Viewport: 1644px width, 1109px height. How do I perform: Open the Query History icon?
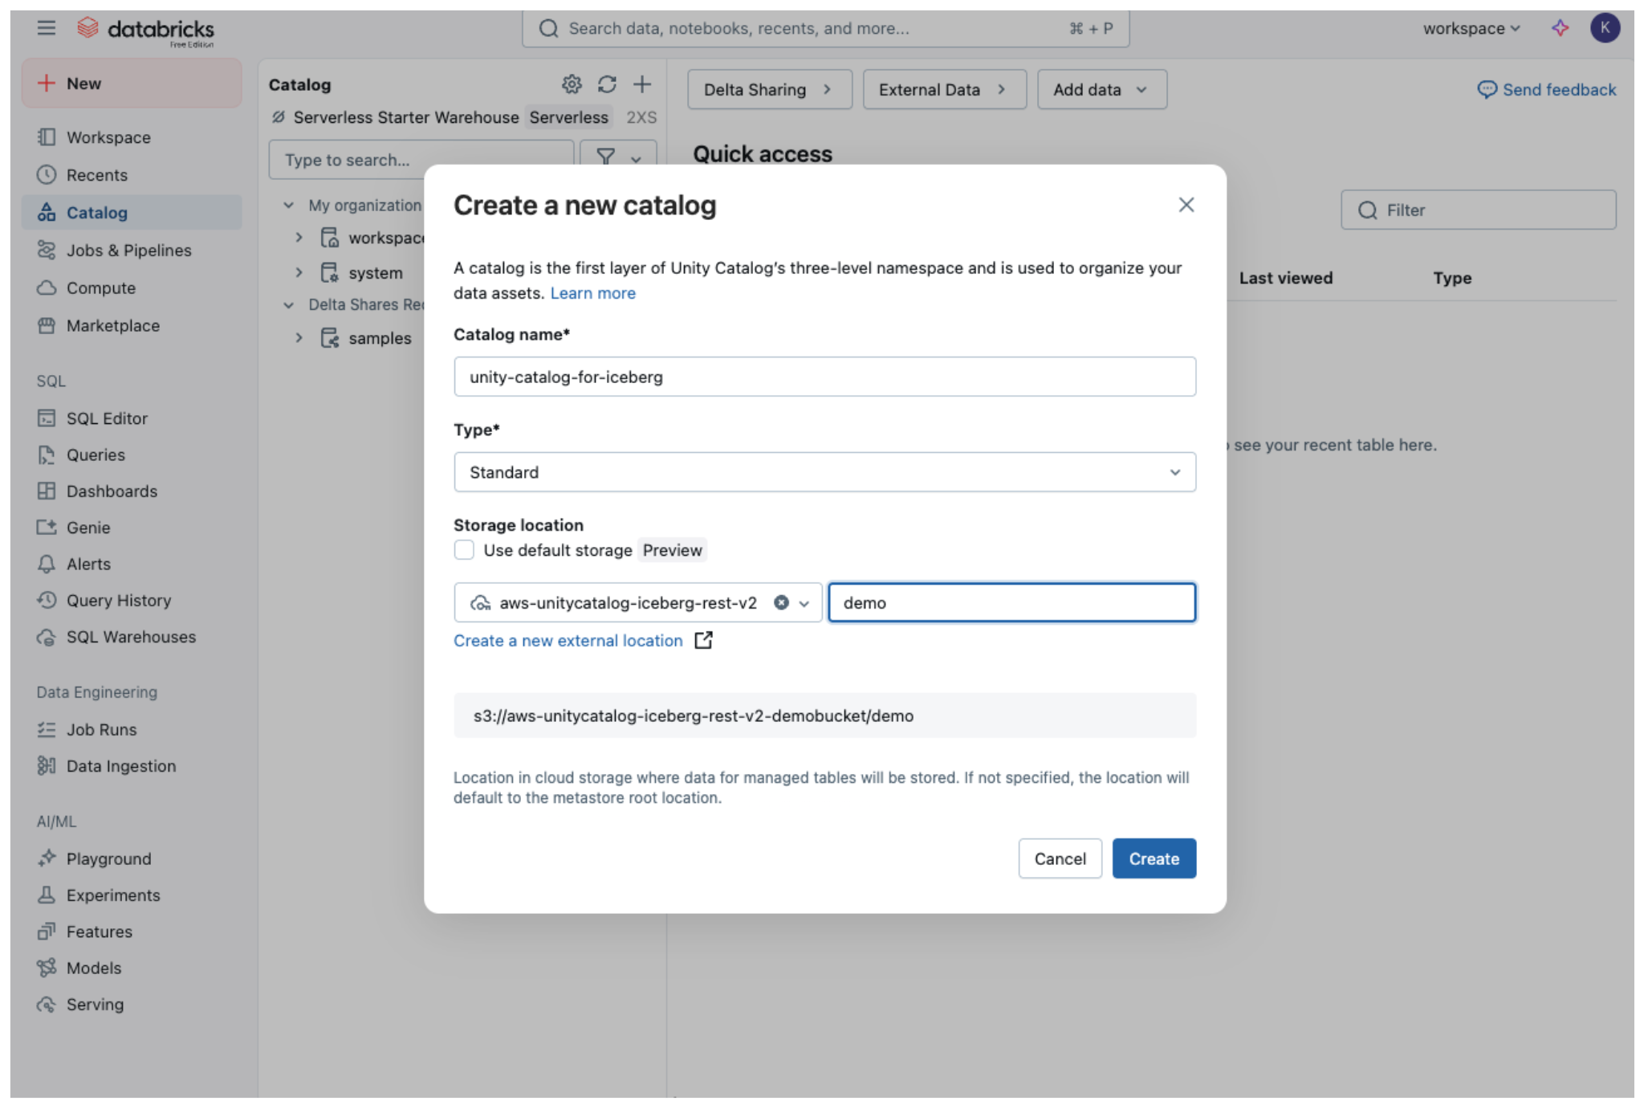(47, 600)
